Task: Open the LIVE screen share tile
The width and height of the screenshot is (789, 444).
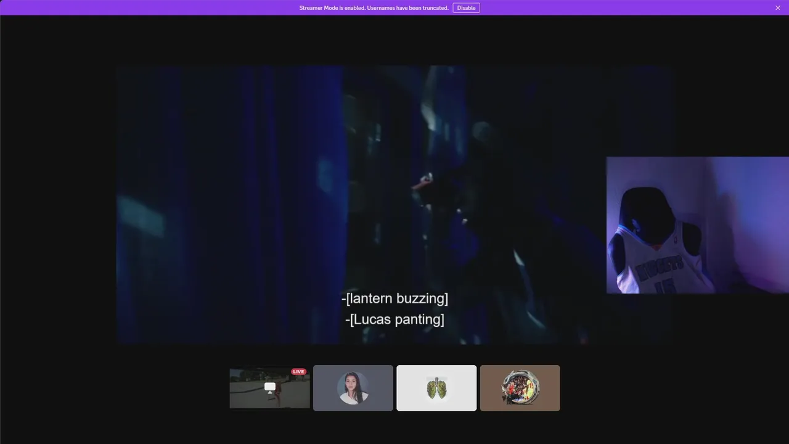Action: [x=269, y=388]
